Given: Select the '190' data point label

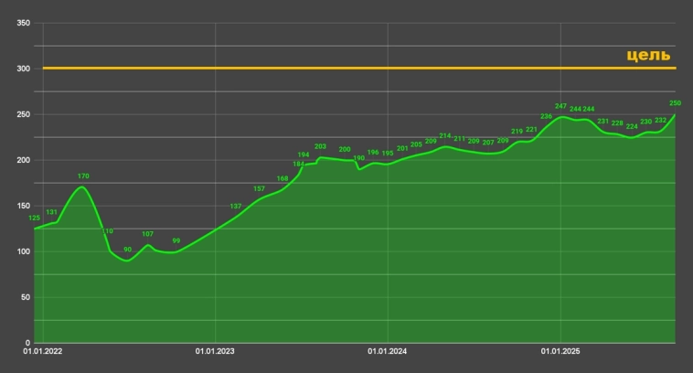Looking at the screenshot, I should click(x=359, y=158).
